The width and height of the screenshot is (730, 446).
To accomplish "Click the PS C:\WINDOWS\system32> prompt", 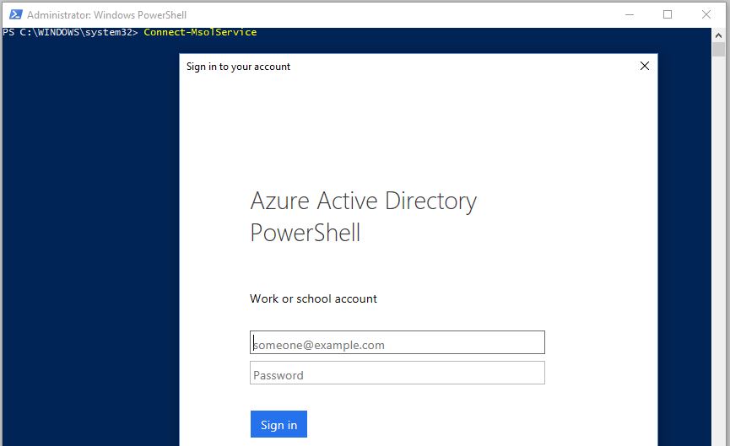I will pyautogui.click(x=70, y=32).
